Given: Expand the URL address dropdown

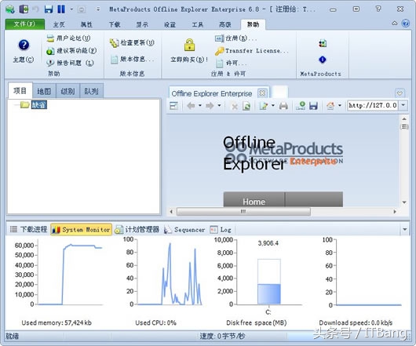Looking at the screenshot, I should (403, 105).
